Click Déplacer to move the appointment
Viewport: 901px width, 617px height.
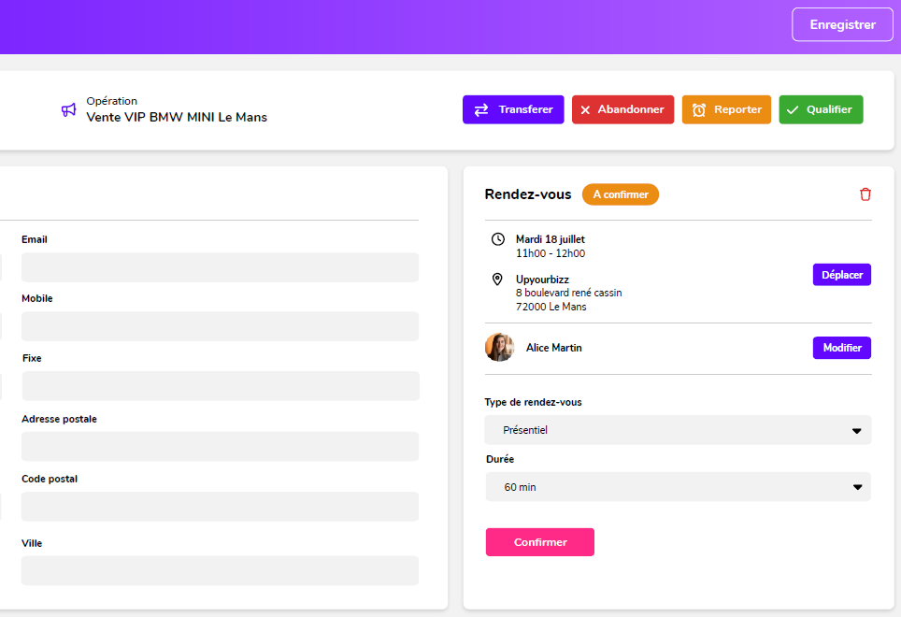pyautogui.click(x=841, y=275)
